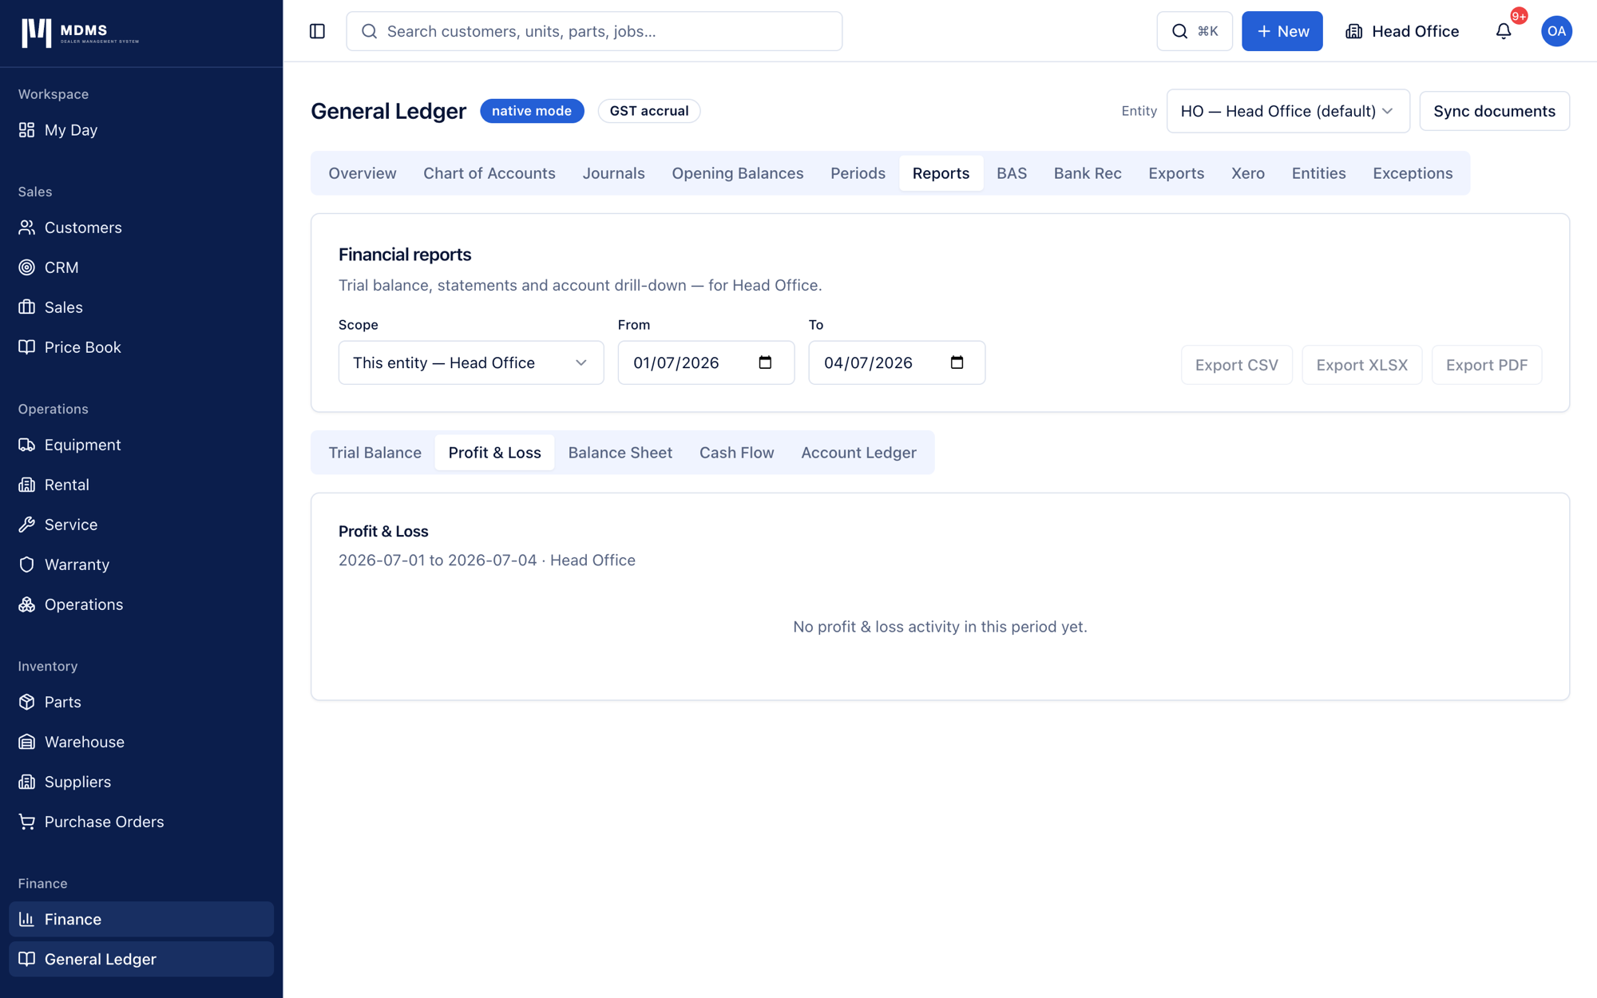
Task: Open the Entities tab
Action: coord(1319,173)
